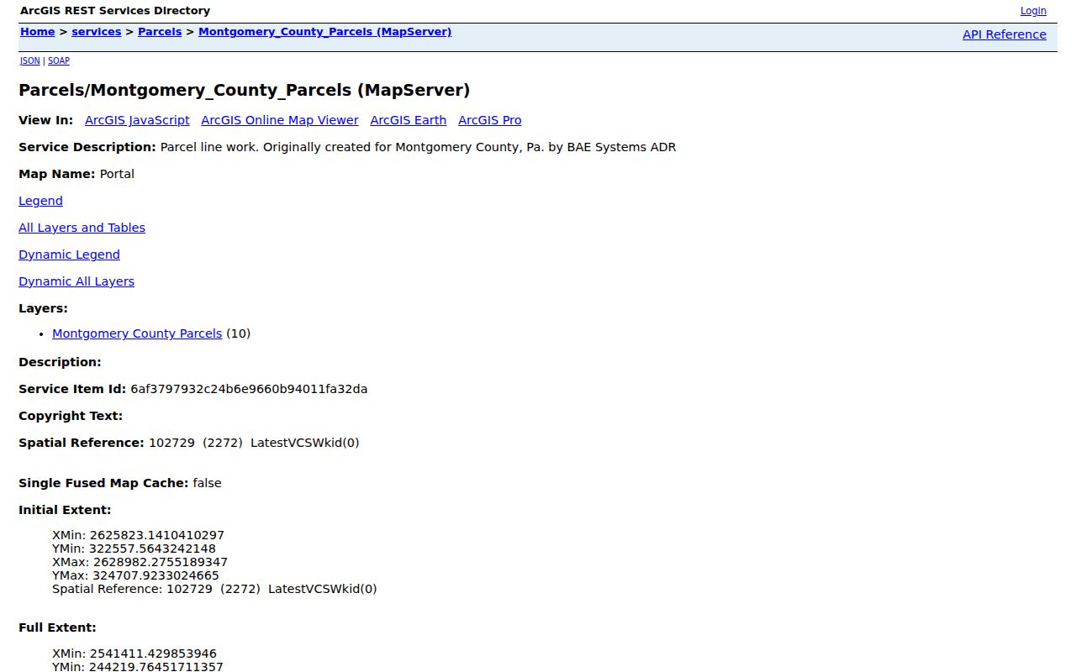Image resolution: width=1076 pixels, height=672 pixels.
Task: View the JSON format link
Action: pos(29,60)
